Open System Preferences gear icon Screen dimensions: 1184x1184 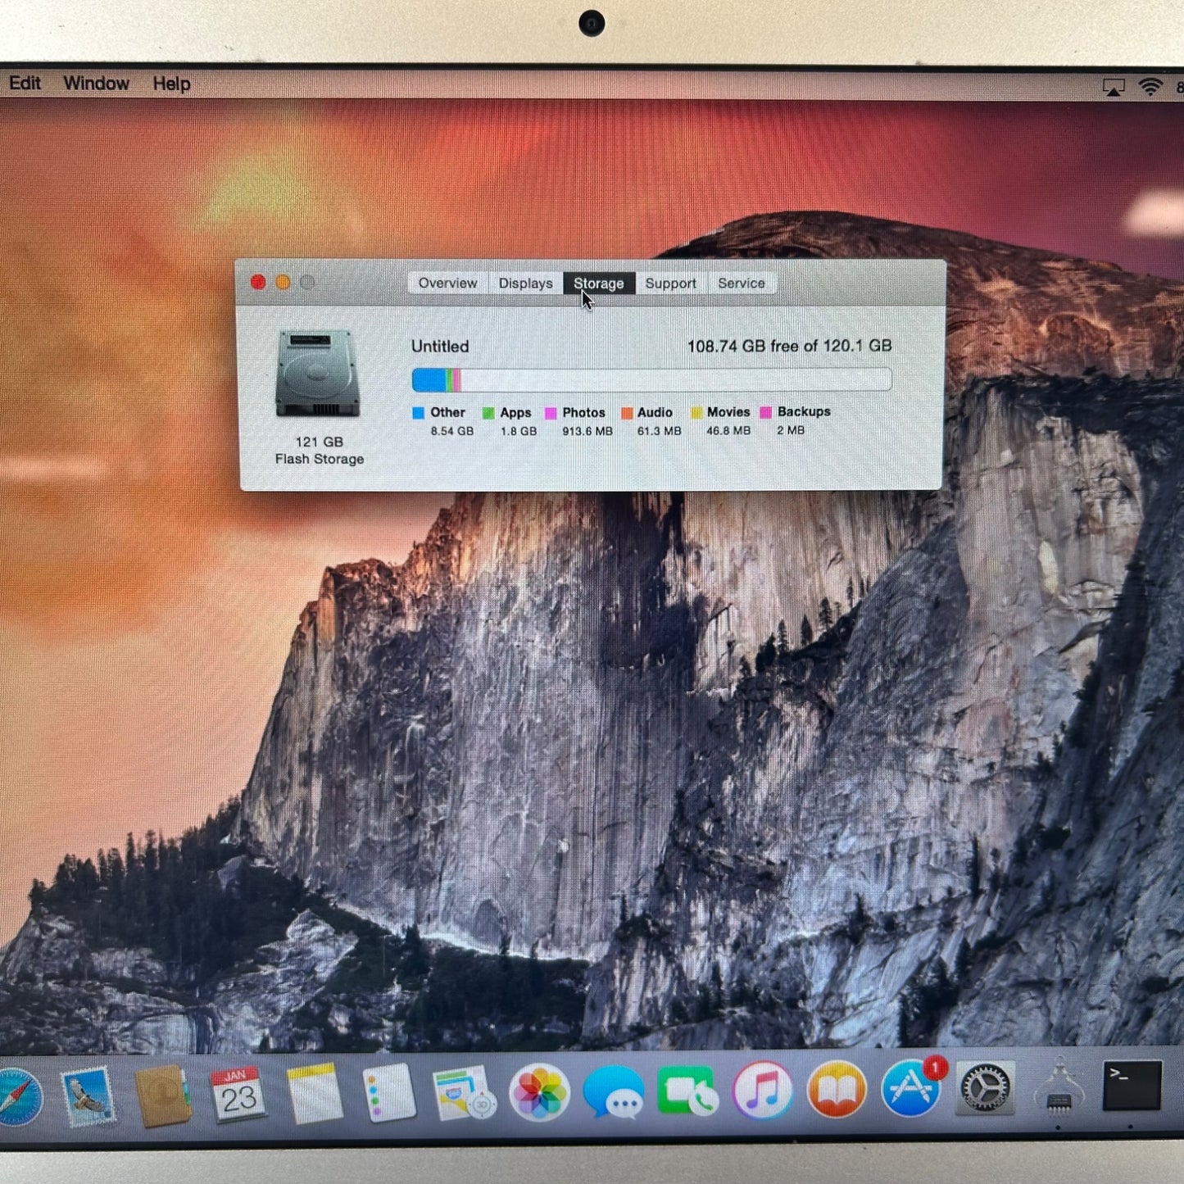[x=985, y=1089]
